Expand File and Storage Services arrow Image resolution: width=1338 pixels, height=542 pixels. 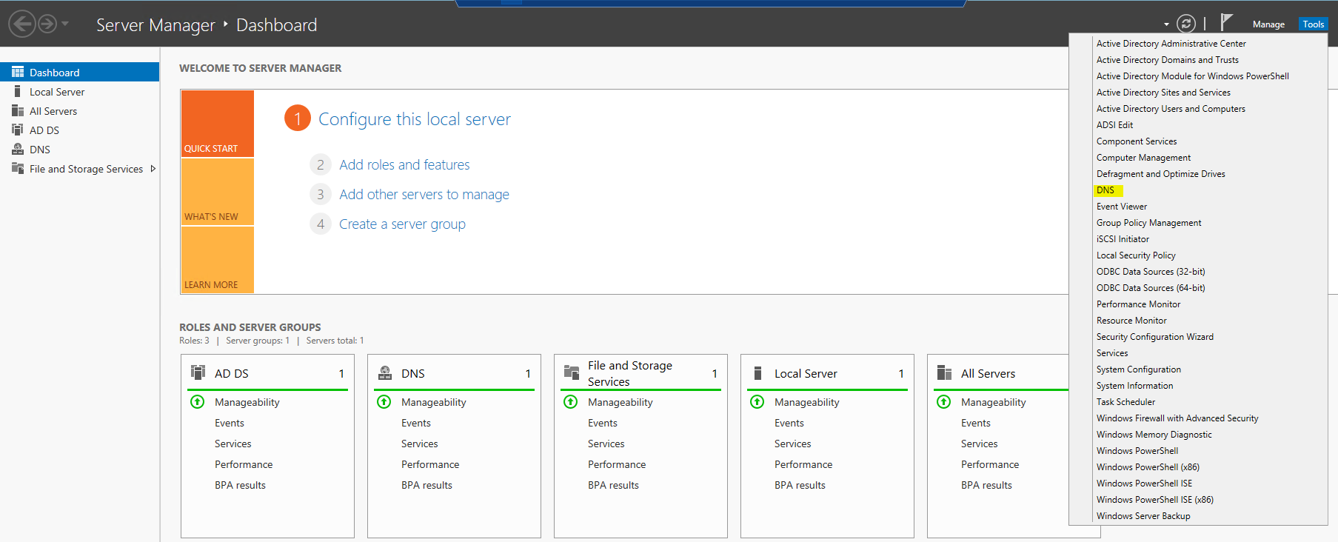click(x=153, y=169)
